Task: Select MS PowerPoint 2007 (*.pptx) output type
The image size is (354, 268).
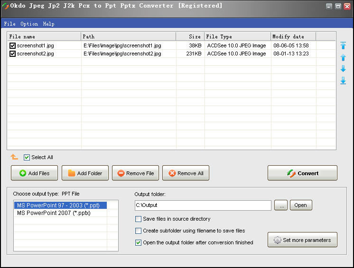Action: click(x=54, y=213)
